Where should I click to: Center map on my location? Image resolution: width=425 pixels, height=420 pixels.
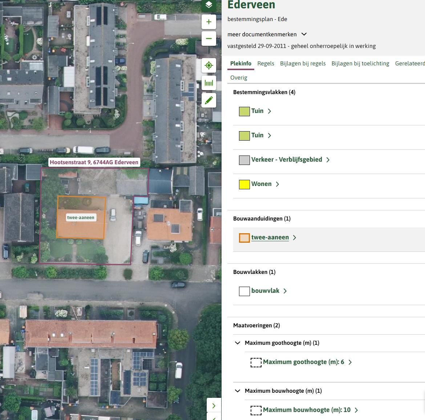coord(209,65)
